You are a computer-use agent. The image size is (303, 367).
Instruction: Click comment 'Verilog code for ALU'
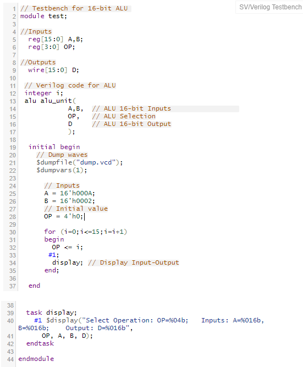coord(70,85)
